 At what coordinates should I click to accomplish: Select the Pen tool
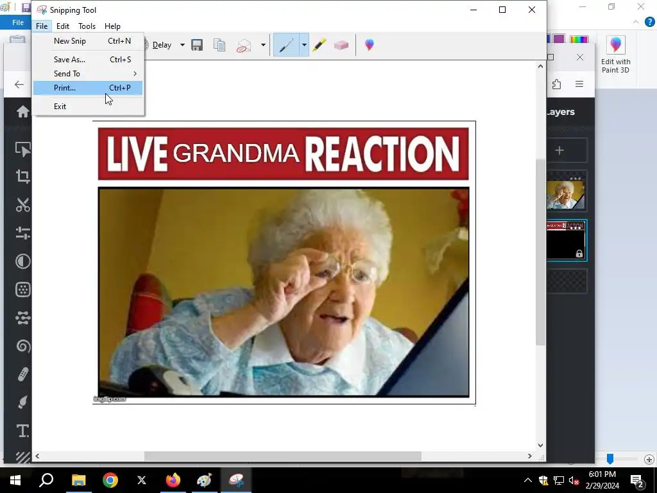tap(286, 45)
